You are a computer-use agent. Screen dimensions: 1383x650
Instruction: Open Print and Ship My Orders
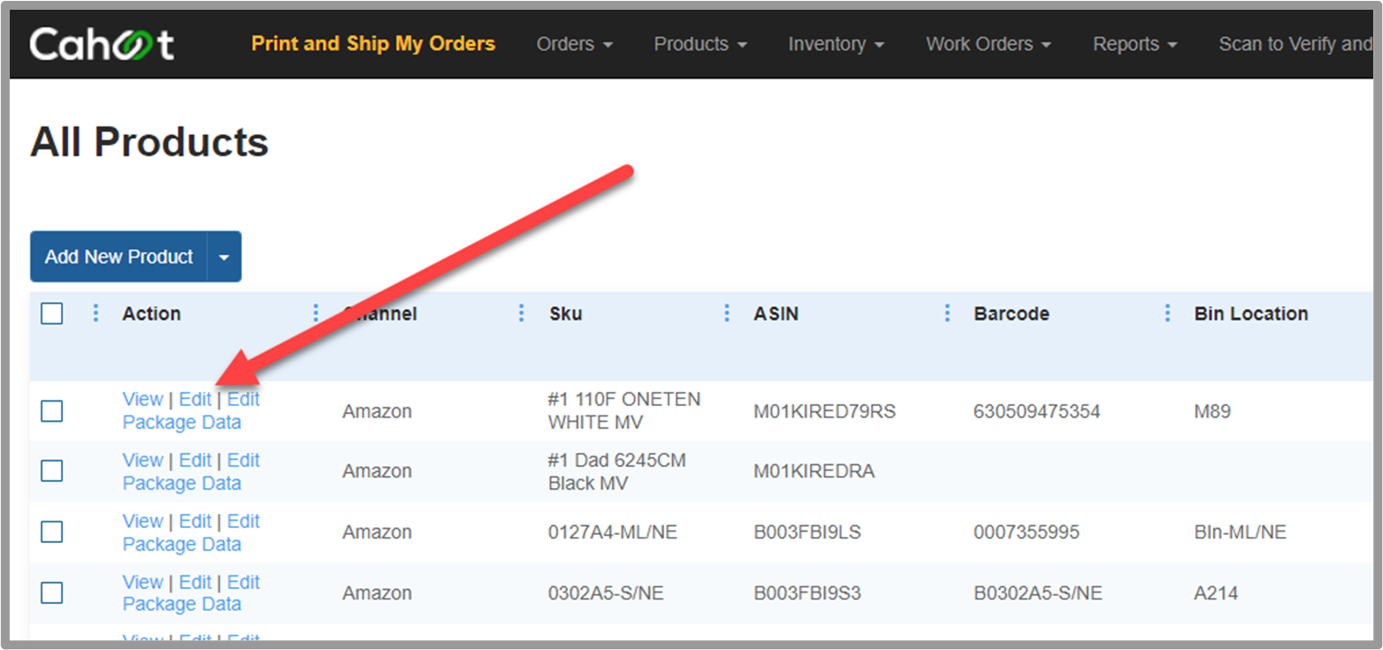pos(373,43)
